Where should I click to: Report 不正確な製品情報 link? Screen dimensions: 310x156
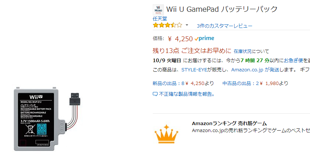pos(187,94)
